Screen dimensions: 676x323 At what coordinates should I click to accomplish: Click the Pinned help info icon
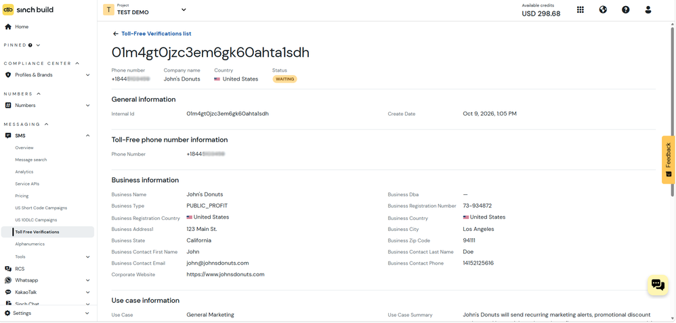[30, 45]
